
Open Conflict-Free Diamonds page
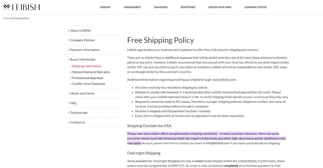tap(89, 84)
